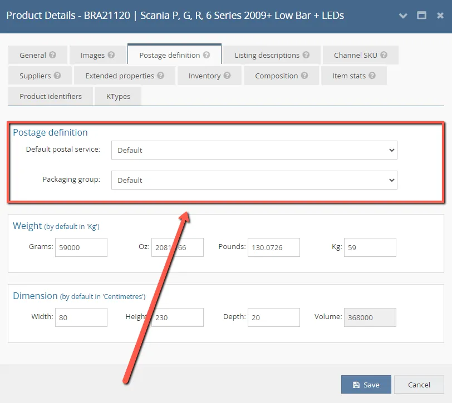
Task: Open the Product identifiers tab
Action: pos(51,96)
